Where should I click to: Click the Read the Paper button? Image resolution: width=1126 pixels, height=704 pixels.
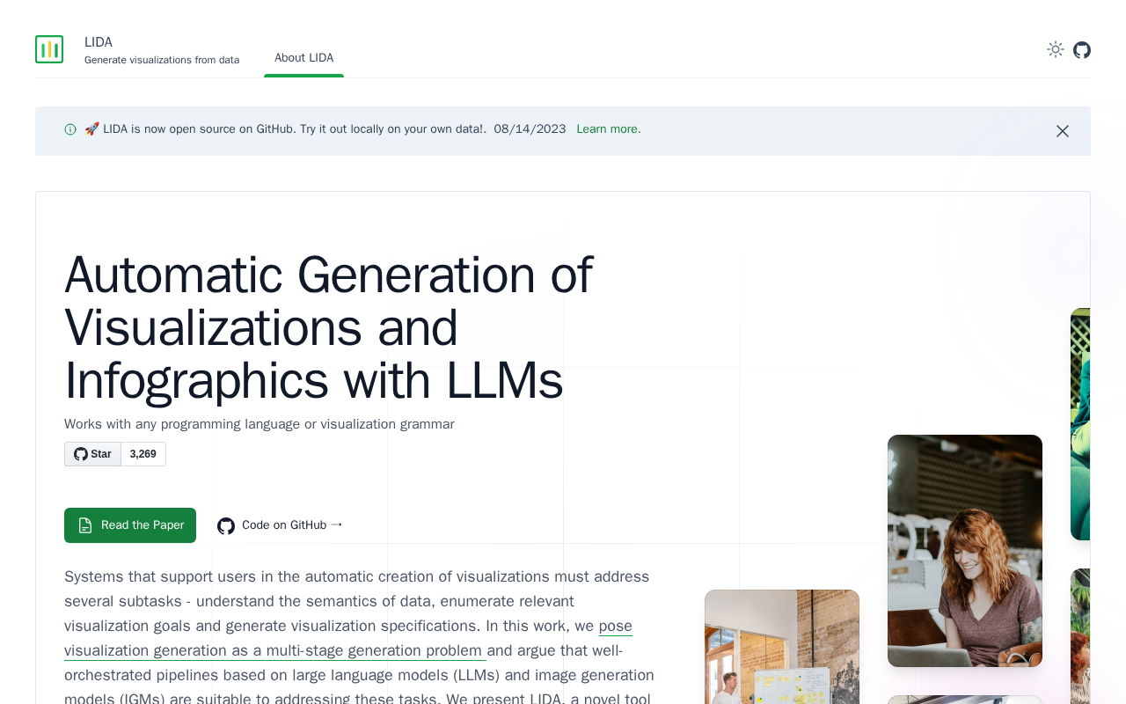tap(130, 525)
